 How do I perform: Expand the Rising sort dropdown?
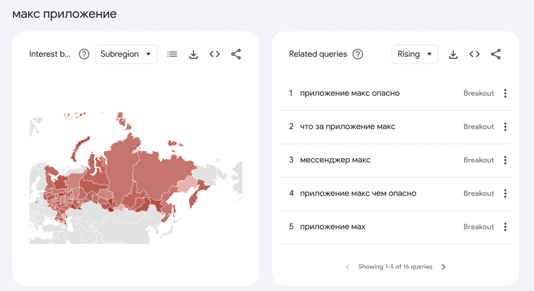pos(415,54)
